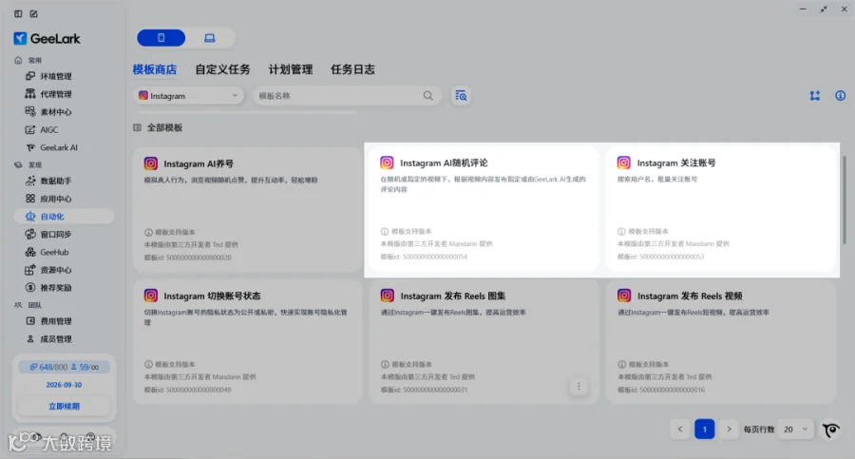Switch to the 计划管理 tab

tap(291, 69)
